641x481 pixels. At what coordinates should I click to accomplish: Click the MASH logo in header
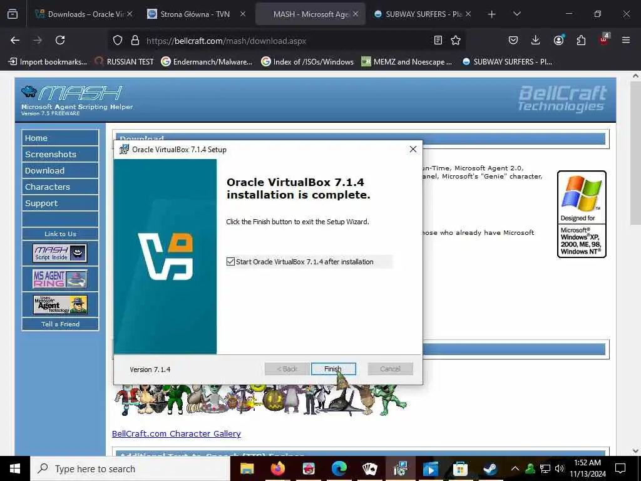(x=77, y=100)
